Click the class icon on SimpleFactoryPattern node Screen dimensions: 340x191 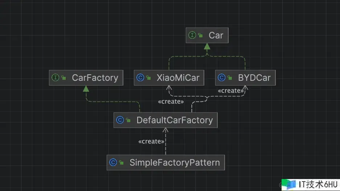coord(113,162)
